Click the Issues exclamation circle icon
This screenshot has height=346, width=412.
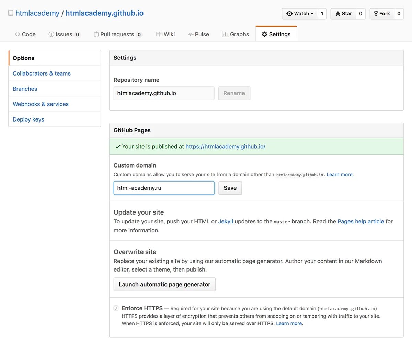click(x=51, y=34)
